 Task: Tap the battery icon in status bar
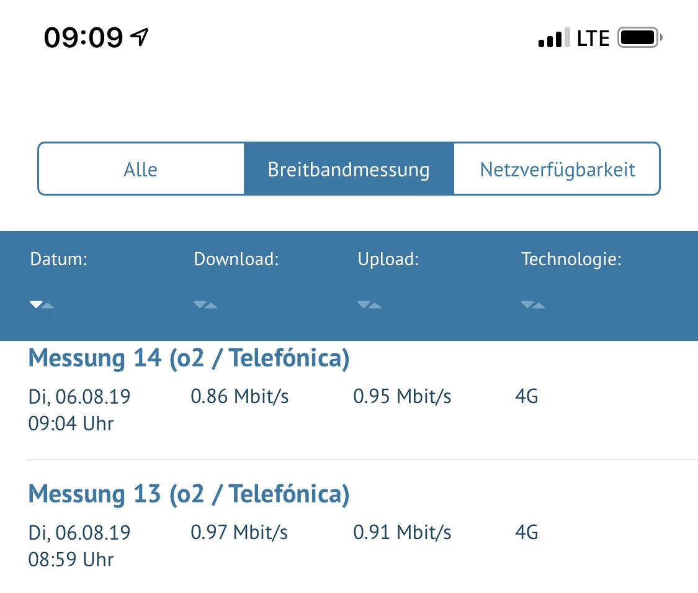coord(640,38)
